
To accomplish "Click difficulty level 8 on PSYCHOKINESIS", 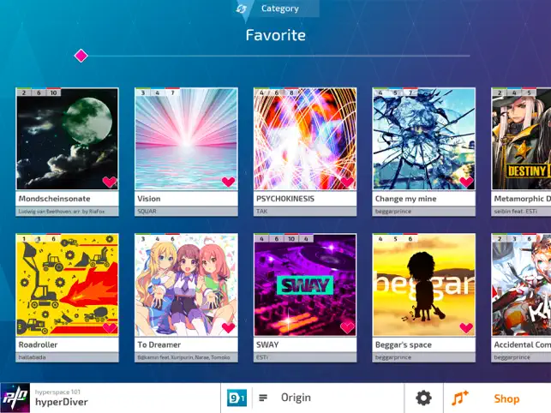I will coord(291,93).
